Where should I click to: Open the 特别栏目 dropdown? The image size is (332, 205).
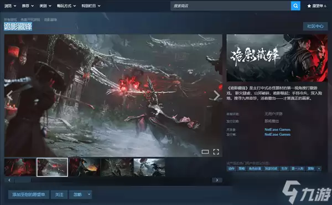coord(91,6)
